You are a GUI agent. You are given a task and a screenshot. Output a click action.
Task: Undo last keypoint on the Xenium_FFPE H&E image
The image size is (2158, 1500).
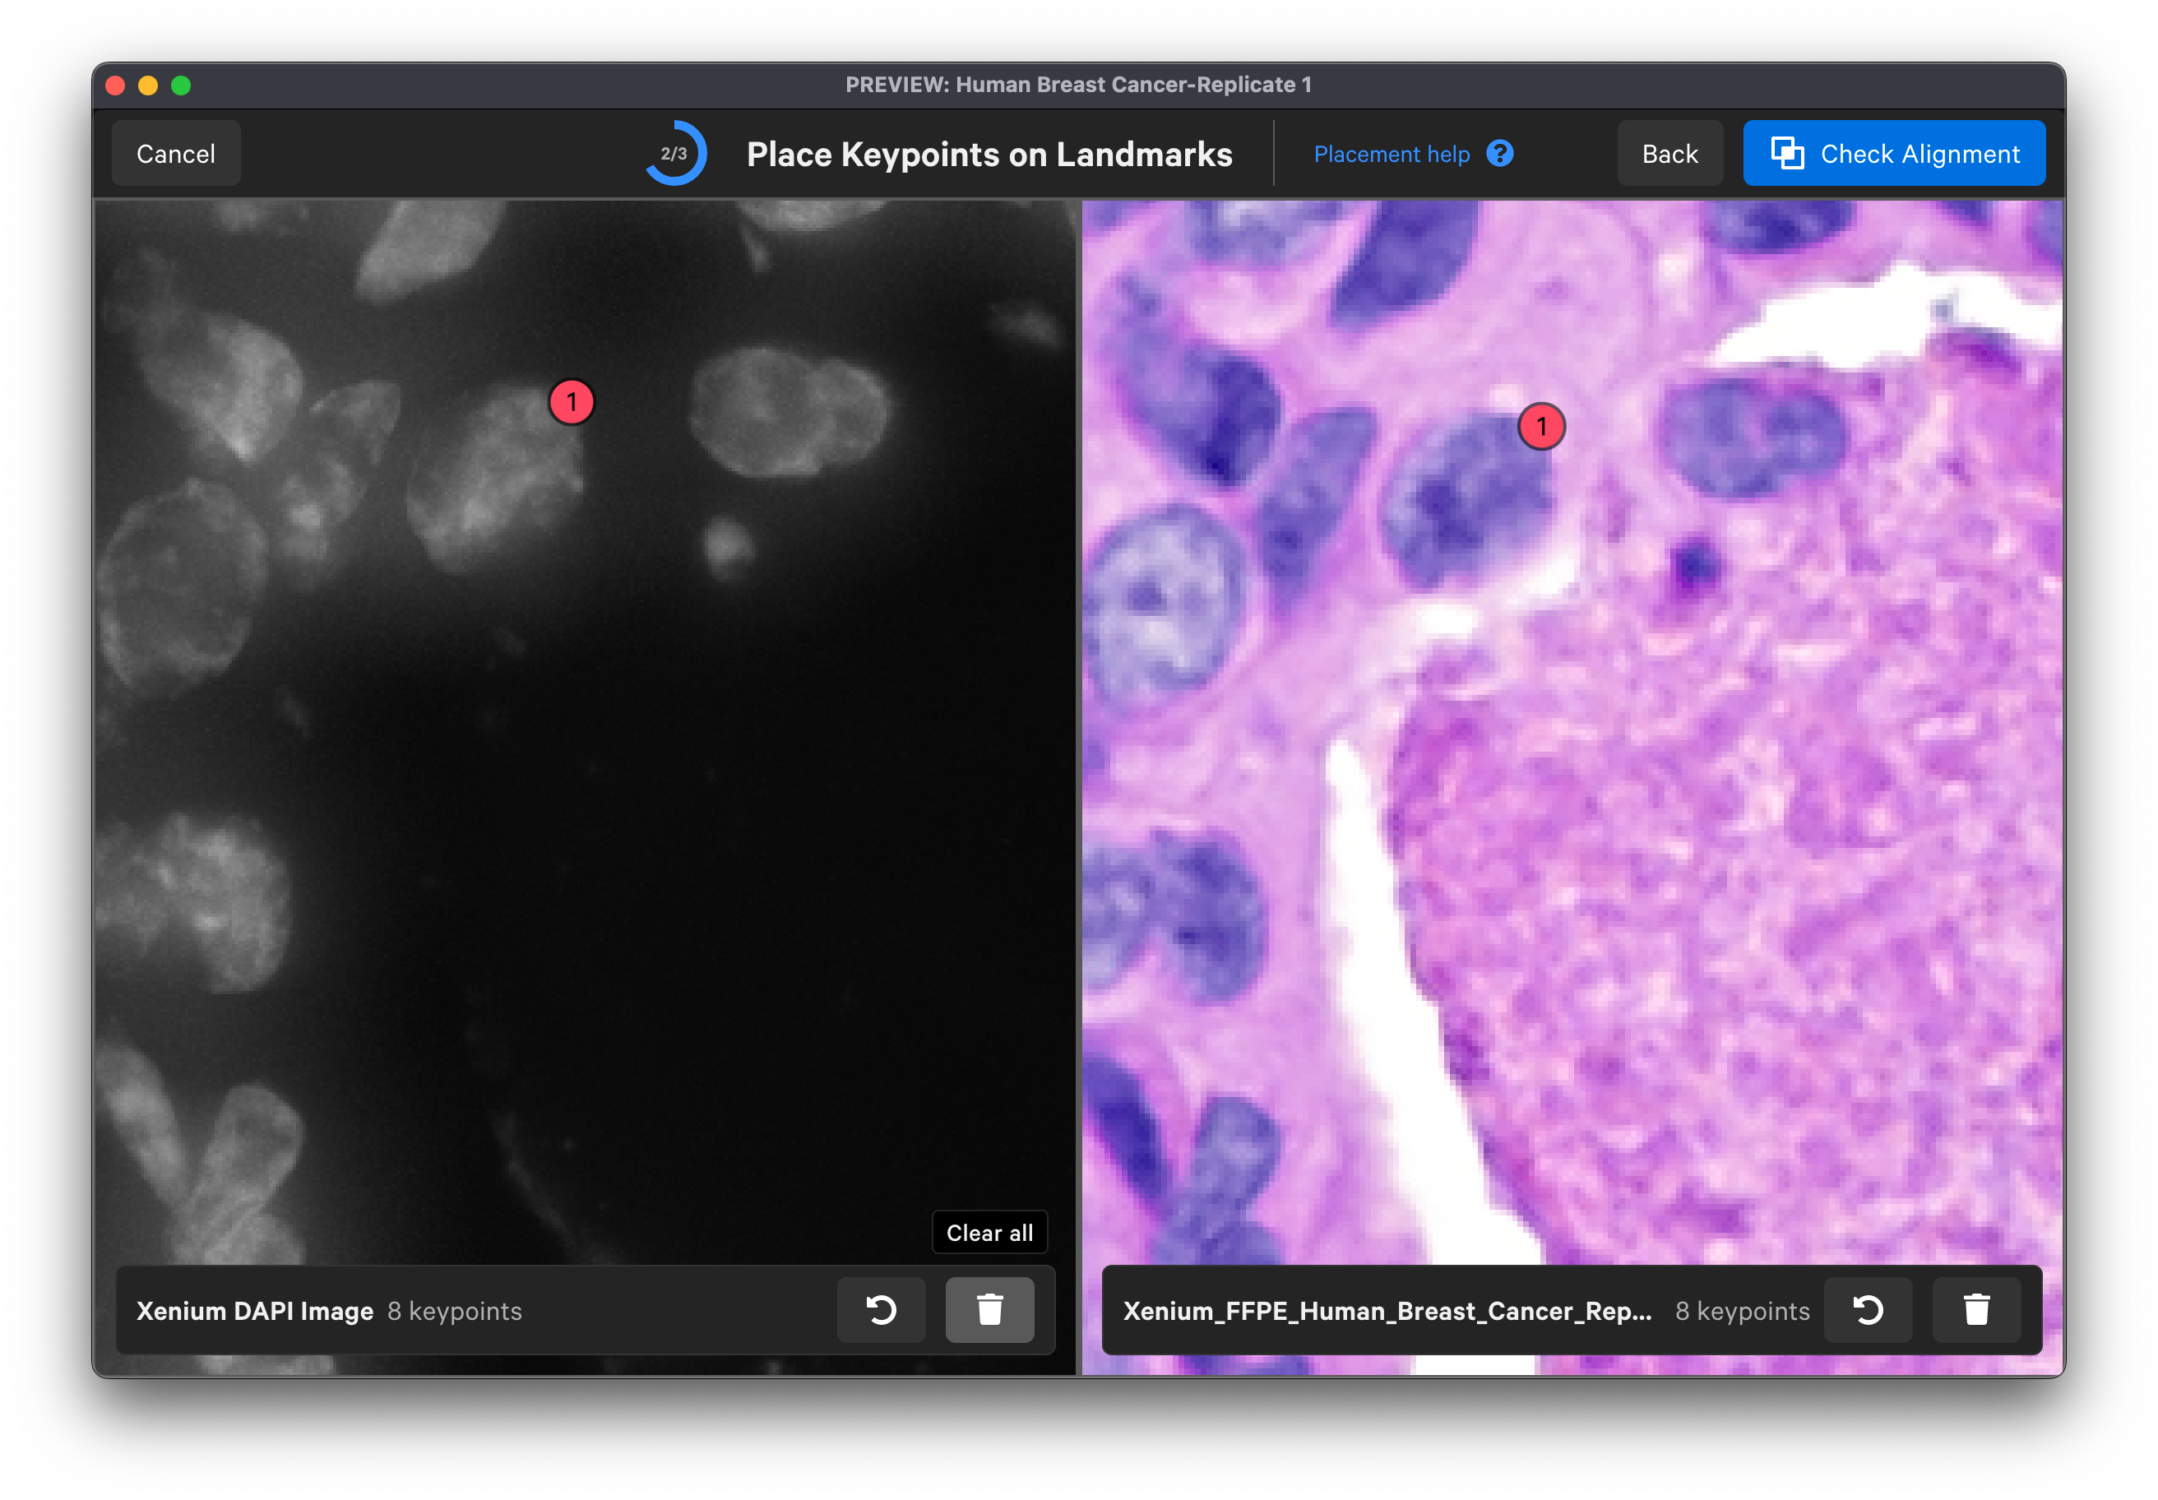point(1868,1310)
